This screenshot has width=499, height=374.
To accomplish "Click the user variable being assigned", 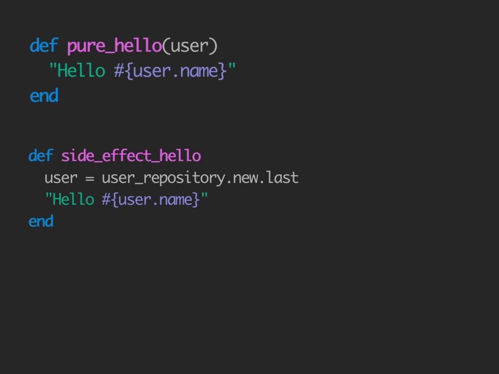I will coord(60,178).
